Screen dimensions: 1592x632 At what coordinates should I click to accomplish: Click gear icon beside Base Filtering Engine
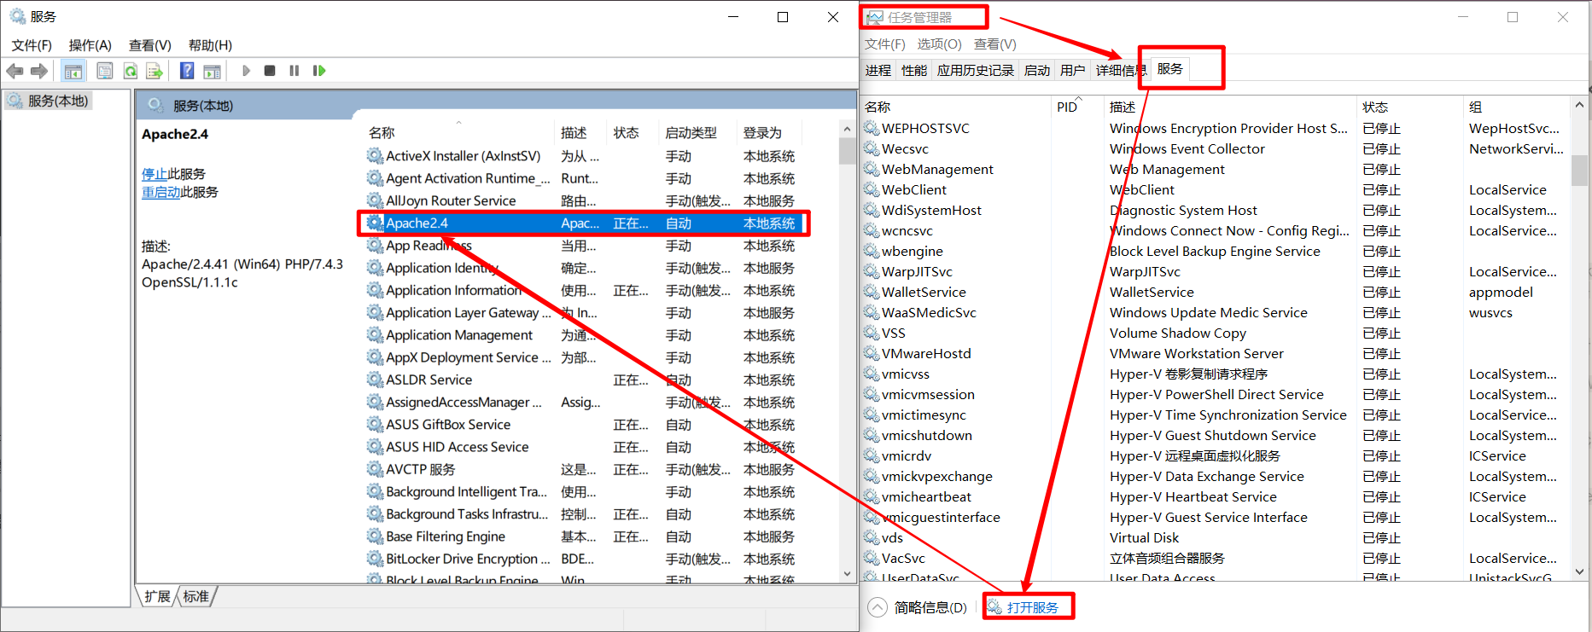pyautogui.click(x=375, y=536)
